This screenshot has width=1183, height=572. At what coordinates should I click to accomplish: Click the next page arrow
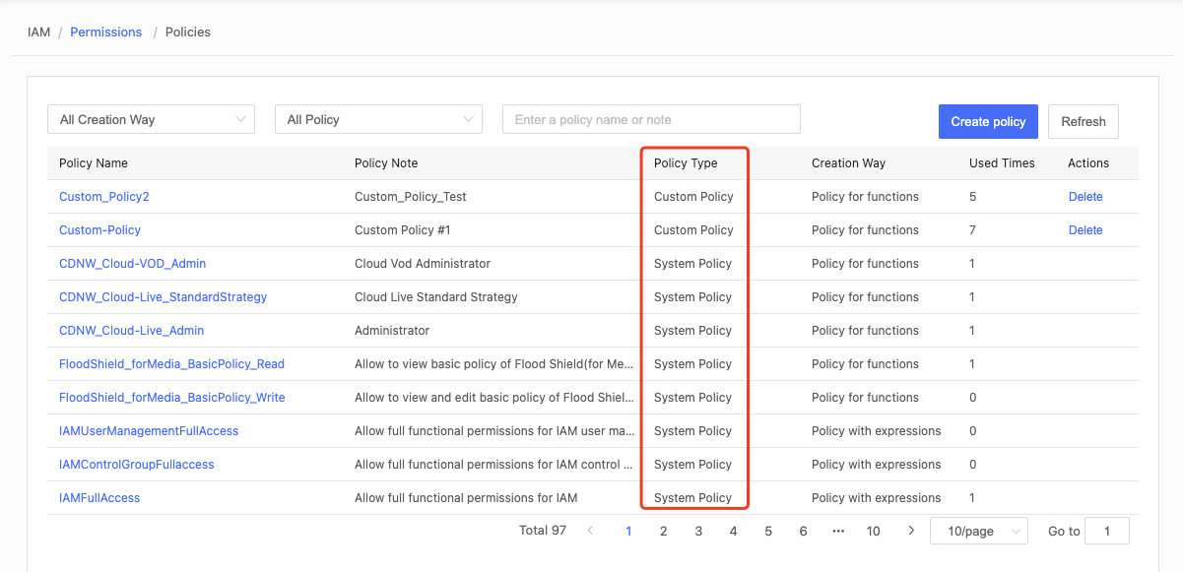910,530
